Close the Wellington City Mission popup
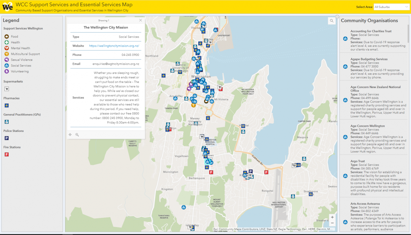Image resolution: width=411 pixels, height=235 pixels. 140,20
